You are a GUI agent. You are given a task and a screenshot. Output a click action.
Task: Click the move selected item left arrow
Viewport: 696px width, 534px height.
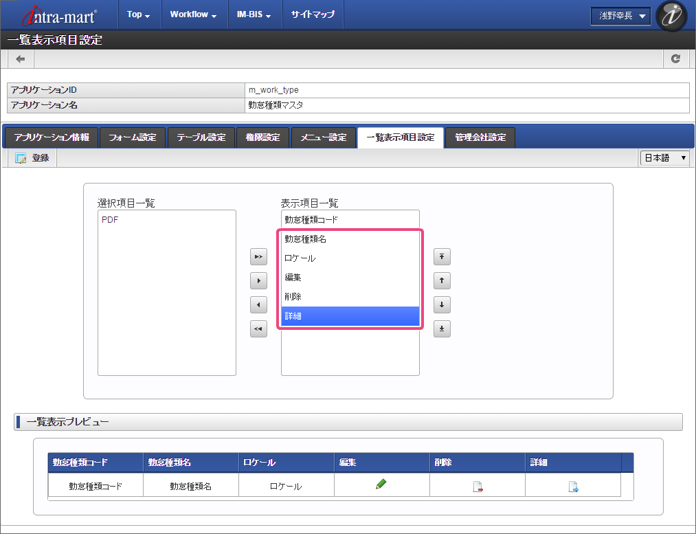258,304
